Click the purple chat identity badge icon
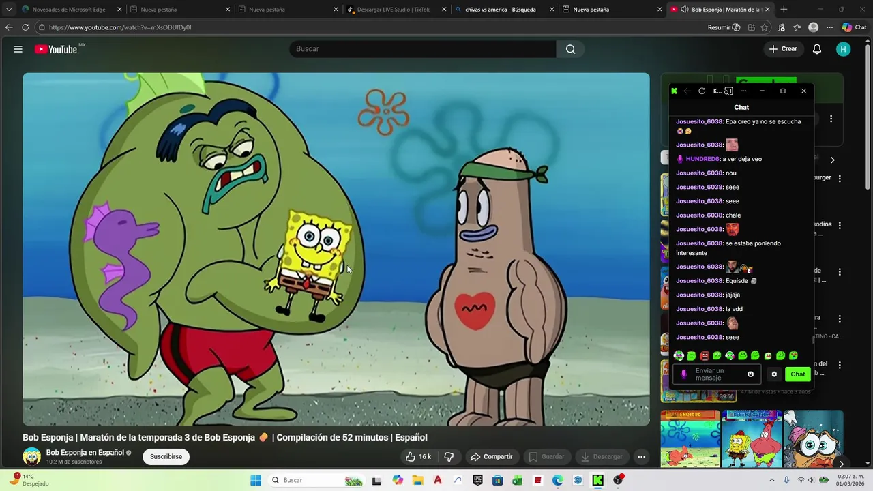The height and width of the screenshot is (491, 873). [x=684, y=374]
